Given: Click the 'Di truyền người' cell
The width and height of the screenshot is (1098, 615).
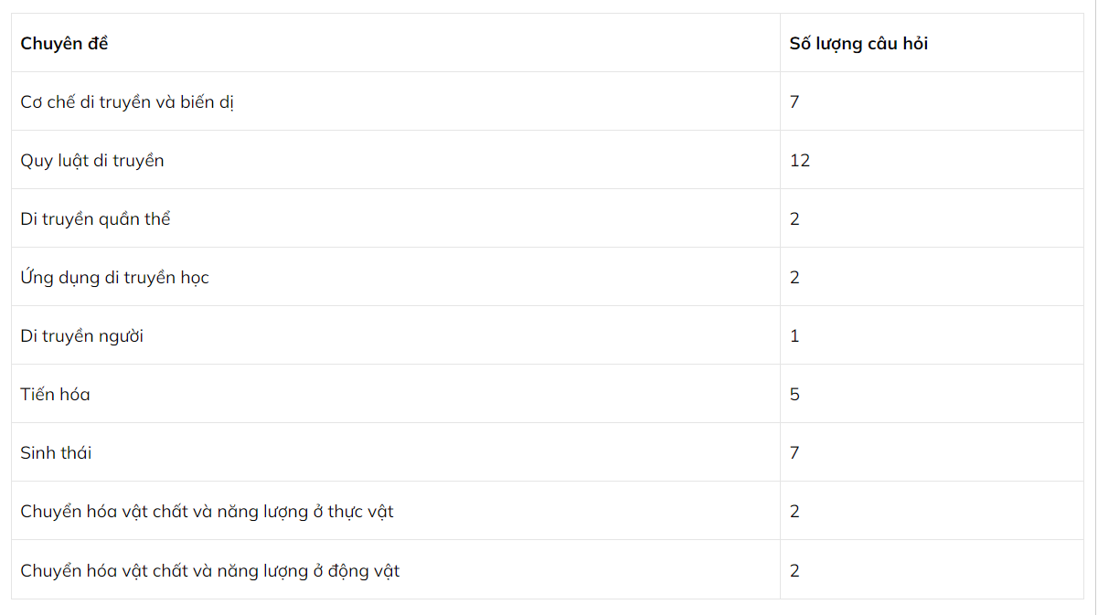Looking at the screenshot, I should point(81,335).
